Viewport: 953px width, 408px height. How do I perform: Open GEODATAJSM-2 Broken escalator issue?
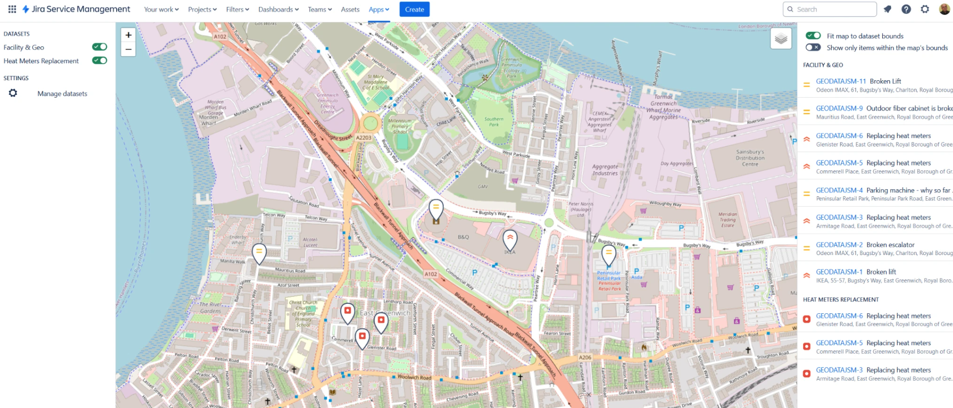pyautogui.click(x=865, y=245)
